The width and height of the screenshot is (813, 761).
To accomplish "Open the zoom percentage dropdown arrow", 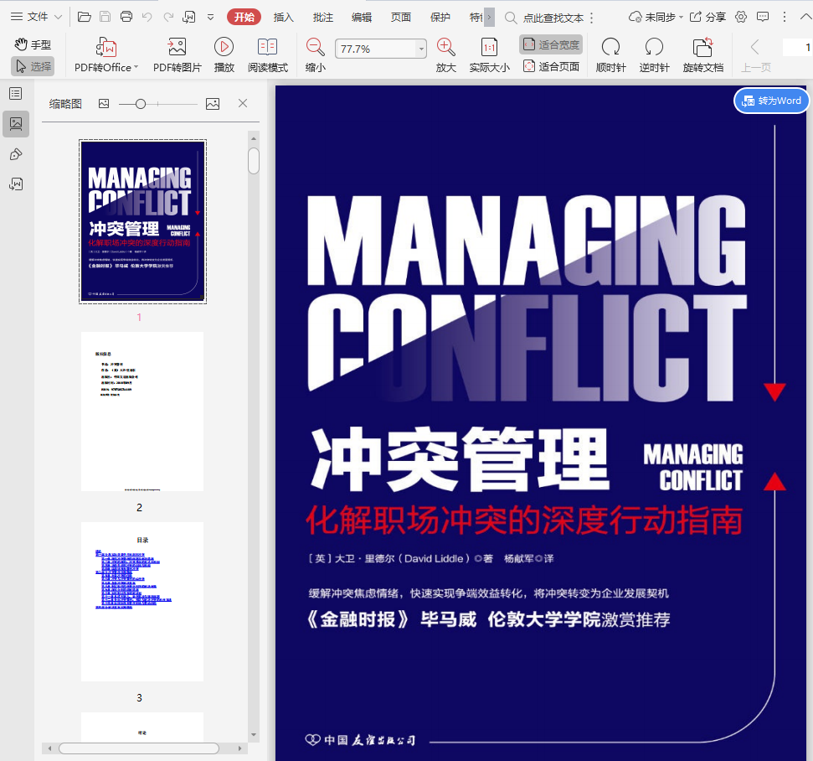I will [x=421, y=49].
